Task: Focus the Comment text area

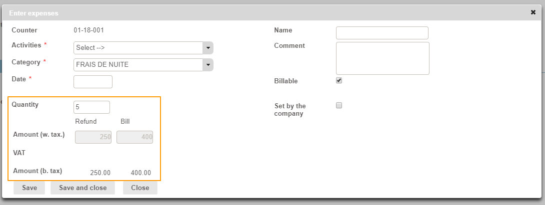Action: 382,58
